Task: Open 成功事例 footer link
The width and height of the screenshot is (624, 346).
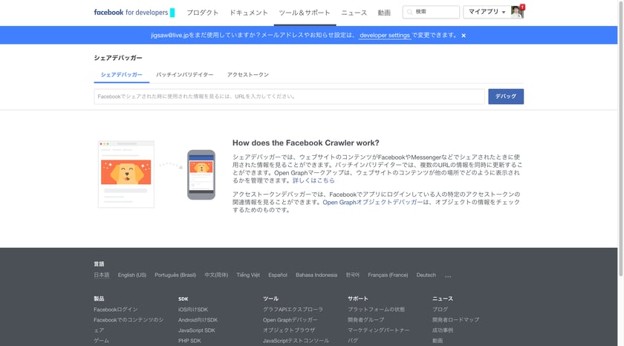Action: [443, 330]
